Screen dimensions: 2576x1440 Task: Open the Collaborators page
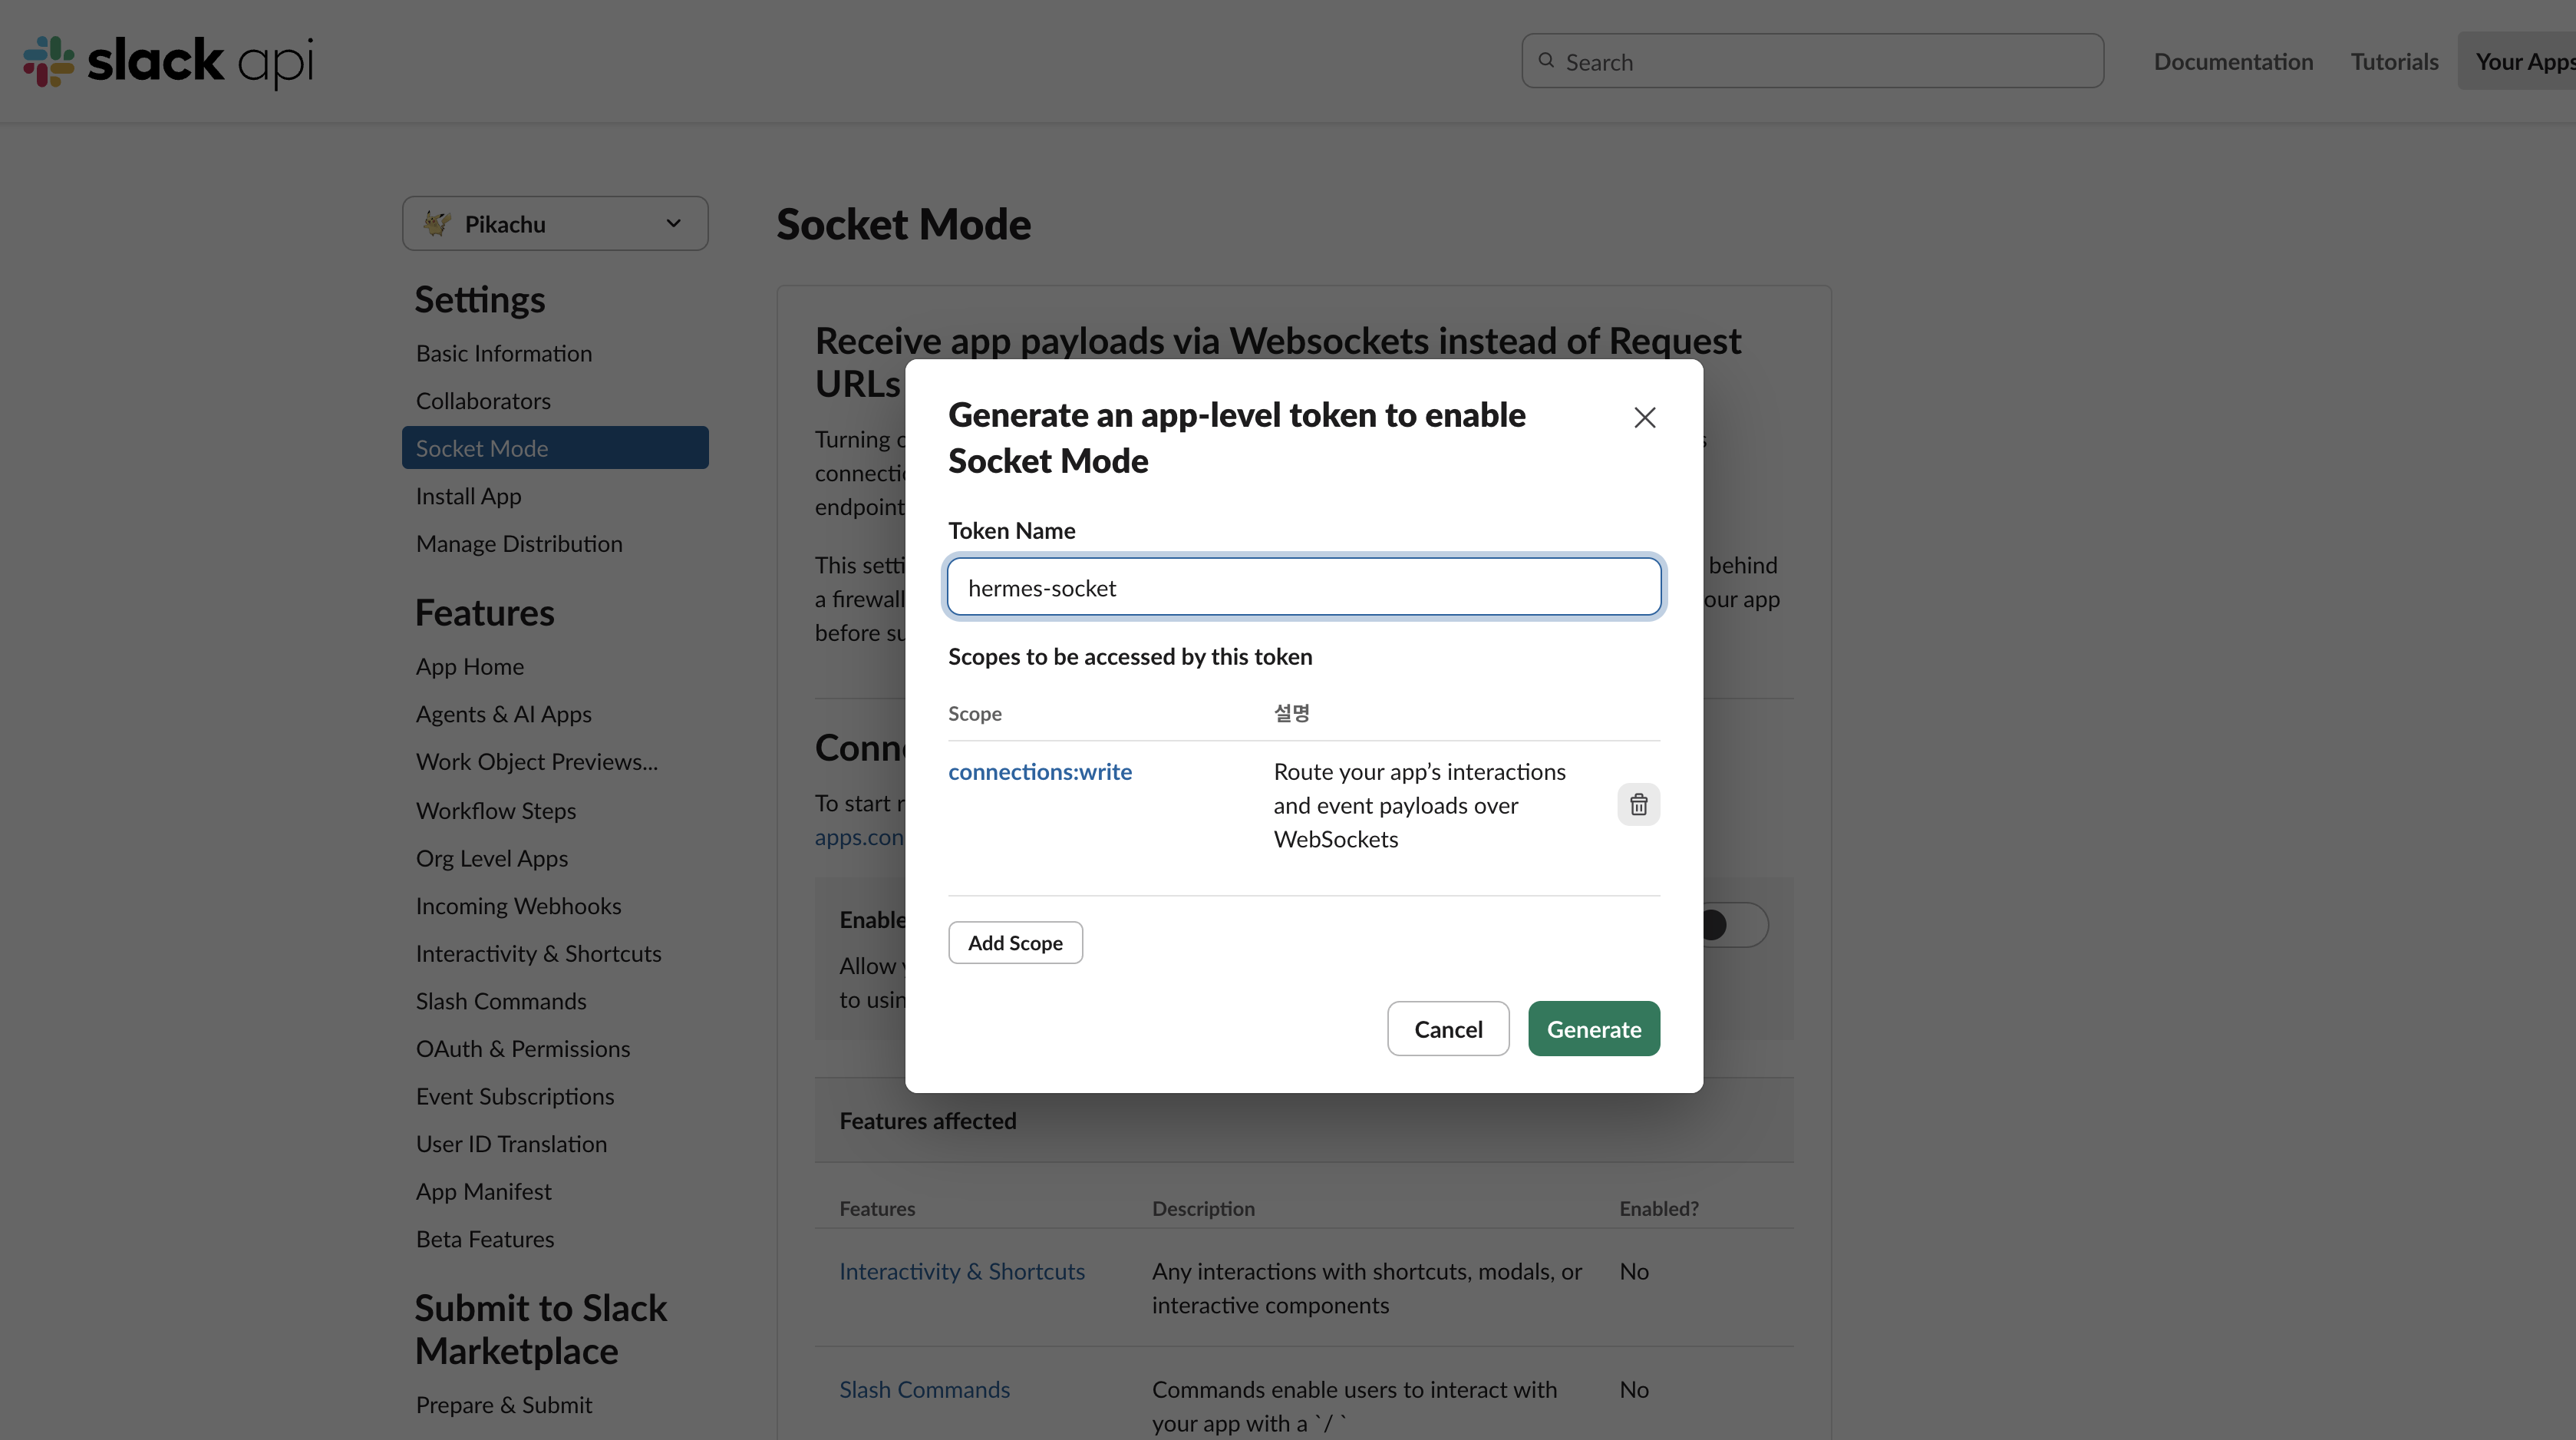[483, 401]
